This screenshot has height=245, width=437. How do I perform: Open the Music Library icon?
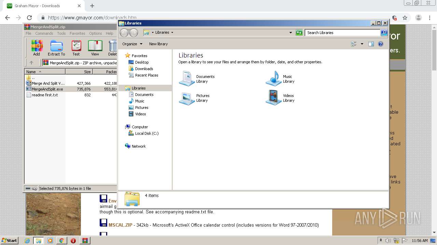tap(273, 79)
